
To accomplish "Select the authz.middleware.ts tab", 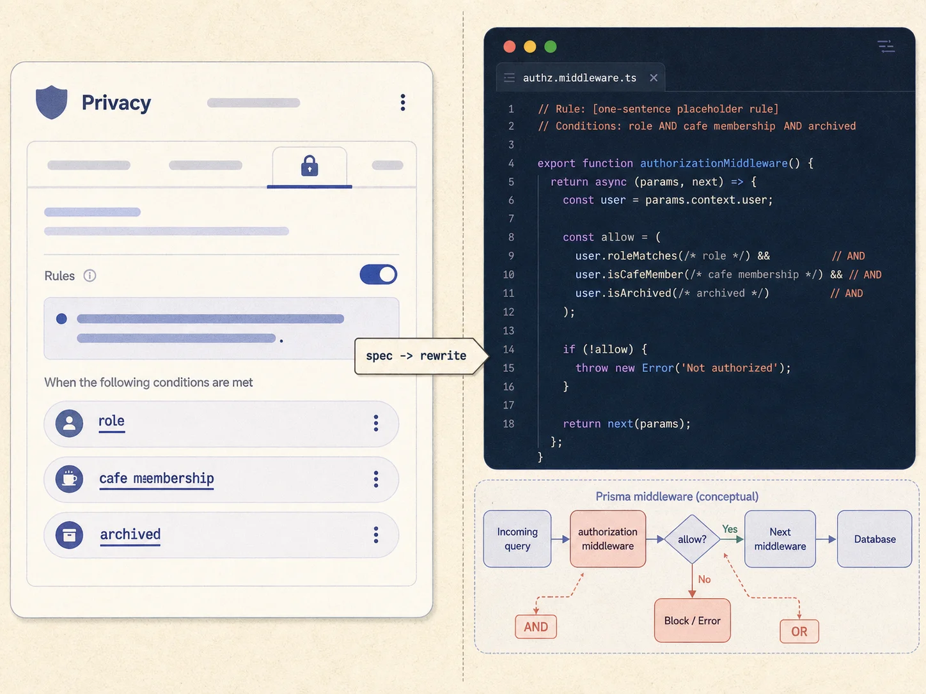I will click(580, 78).
